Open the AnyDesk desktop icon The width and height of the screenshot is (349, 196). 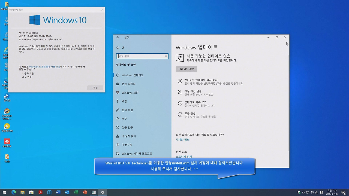point(7,143)
